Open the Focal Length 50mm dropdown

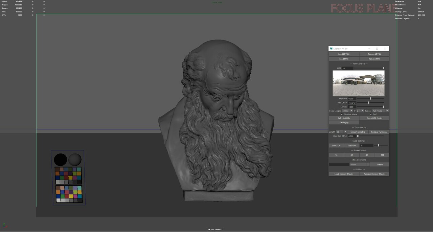347,111
